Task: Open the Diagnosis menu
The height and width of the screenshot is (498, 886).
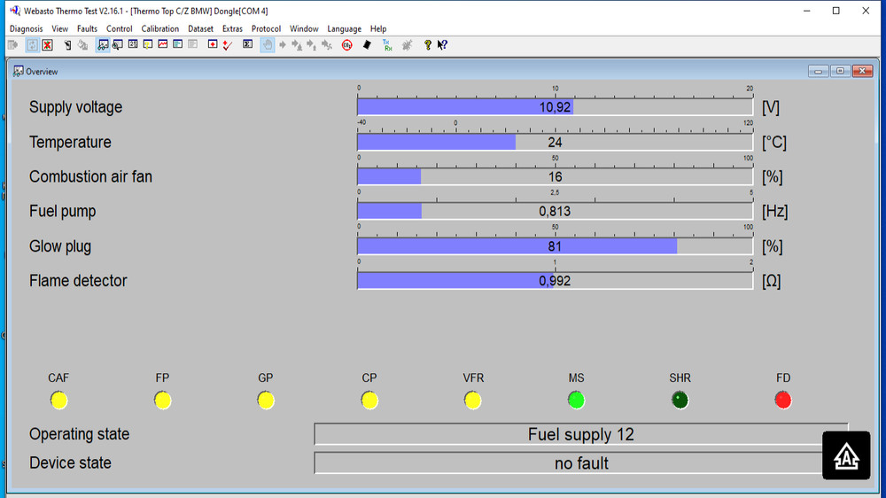Action: pyautogui.click(x=26, y=29)
